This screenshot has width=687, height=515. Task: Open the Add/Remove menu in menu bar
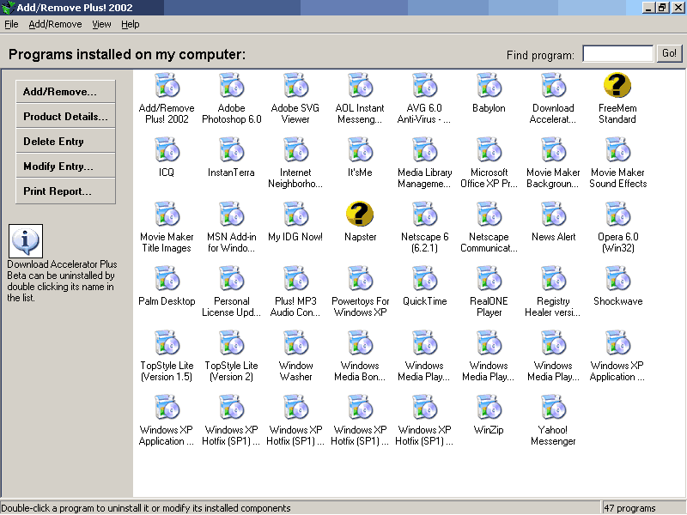click(x=55, y=25)
